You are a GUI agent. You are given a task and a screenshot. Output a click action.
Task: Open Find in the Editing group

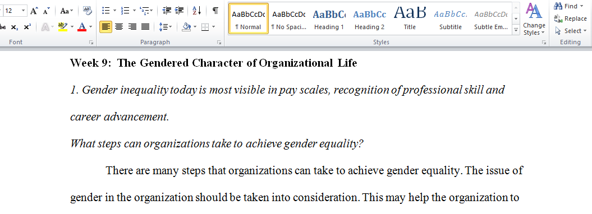[566, 6]
